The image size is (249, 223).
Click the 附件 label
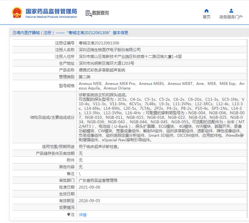pos(71,160)
